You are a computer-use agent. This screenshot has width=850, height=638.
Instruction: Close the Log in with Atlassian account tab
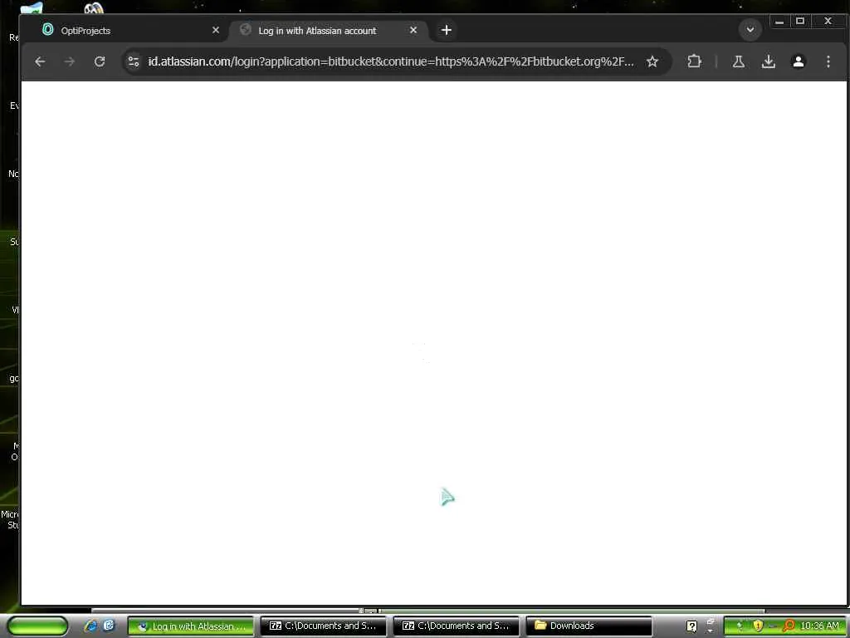[x=413, y=31]
